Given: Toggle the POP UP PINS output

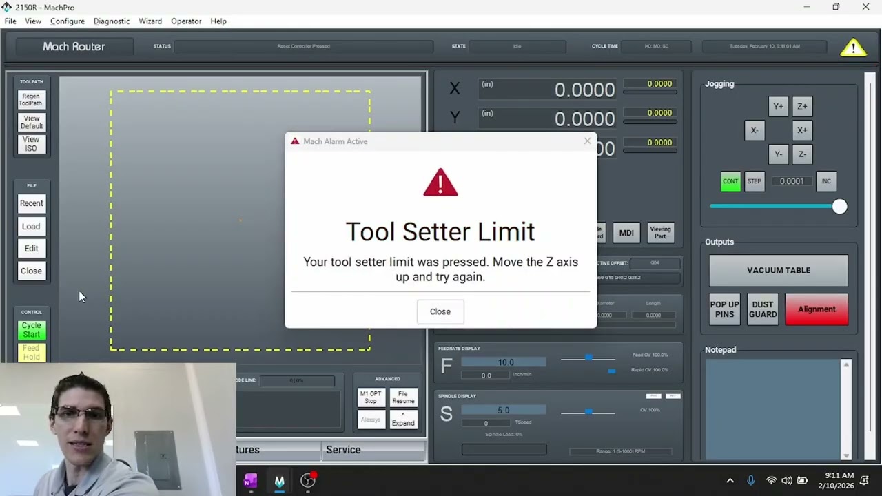Looking at the screenshot, I should pyautogui.click(x=724, y=309).
